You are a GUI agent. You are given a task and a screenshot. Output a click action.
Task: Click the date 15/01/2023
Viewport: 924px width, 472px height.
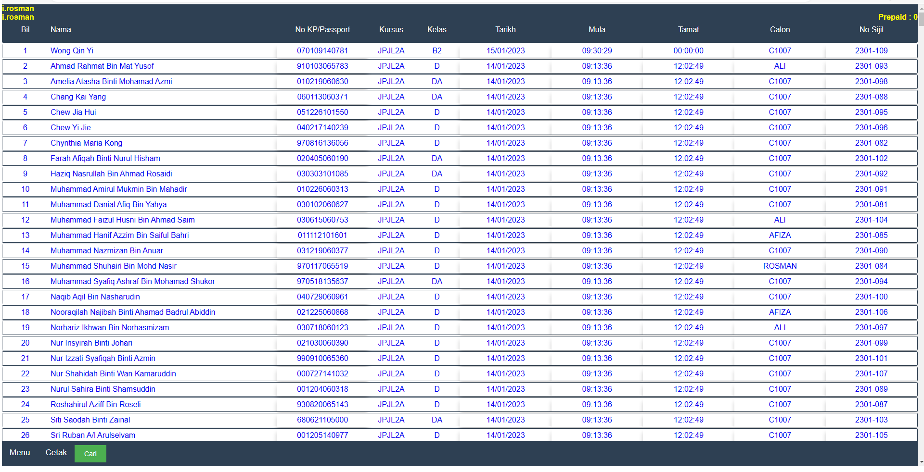coord(505,51)
